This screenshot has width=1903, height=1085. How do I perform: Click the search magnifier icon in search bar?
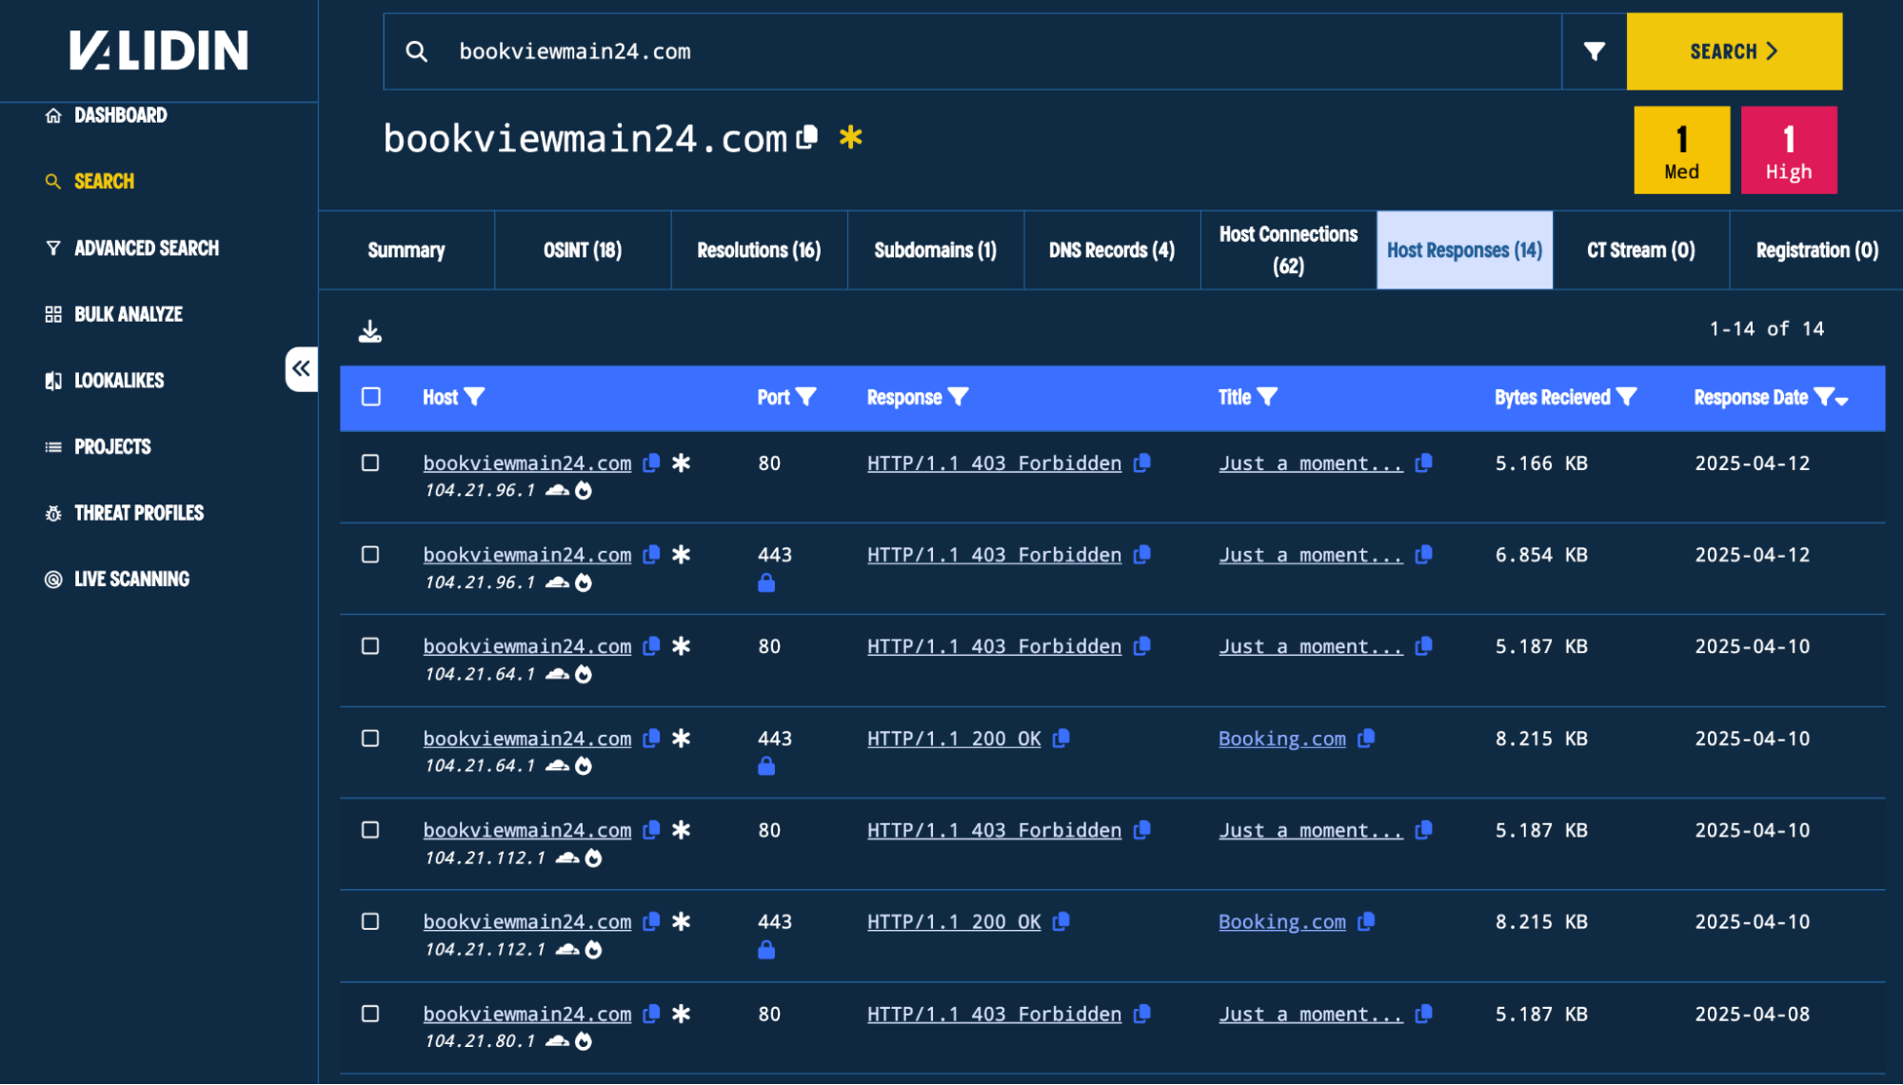coord(416,51)
